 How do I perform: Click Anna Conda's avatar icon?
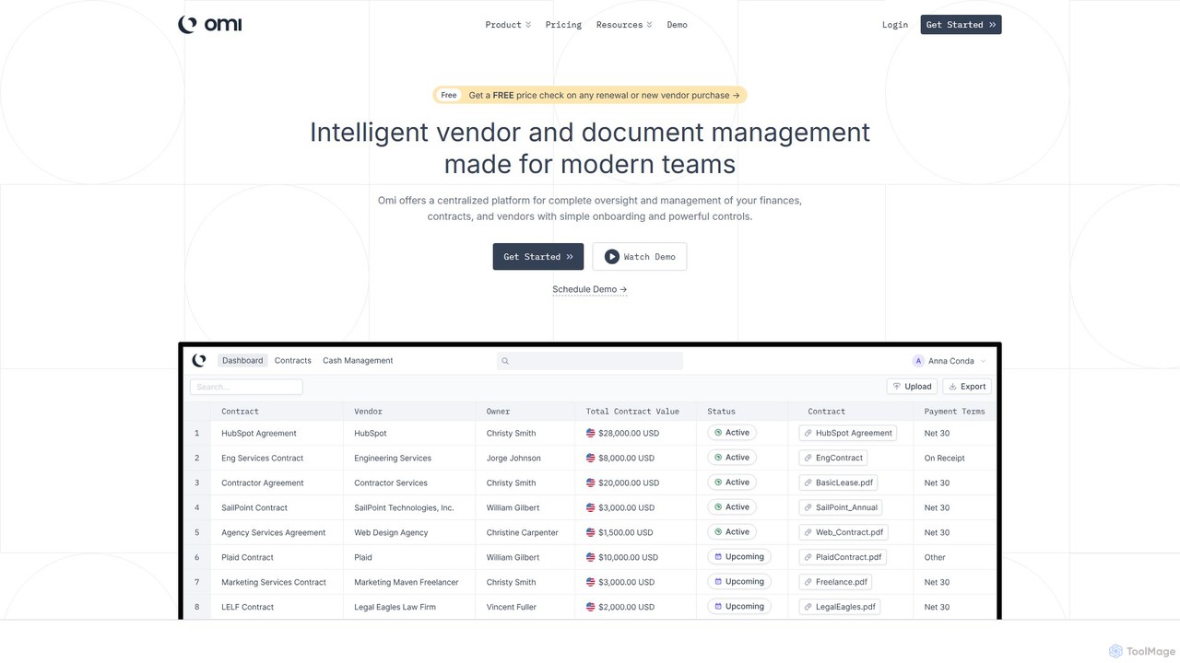(918, 361)
